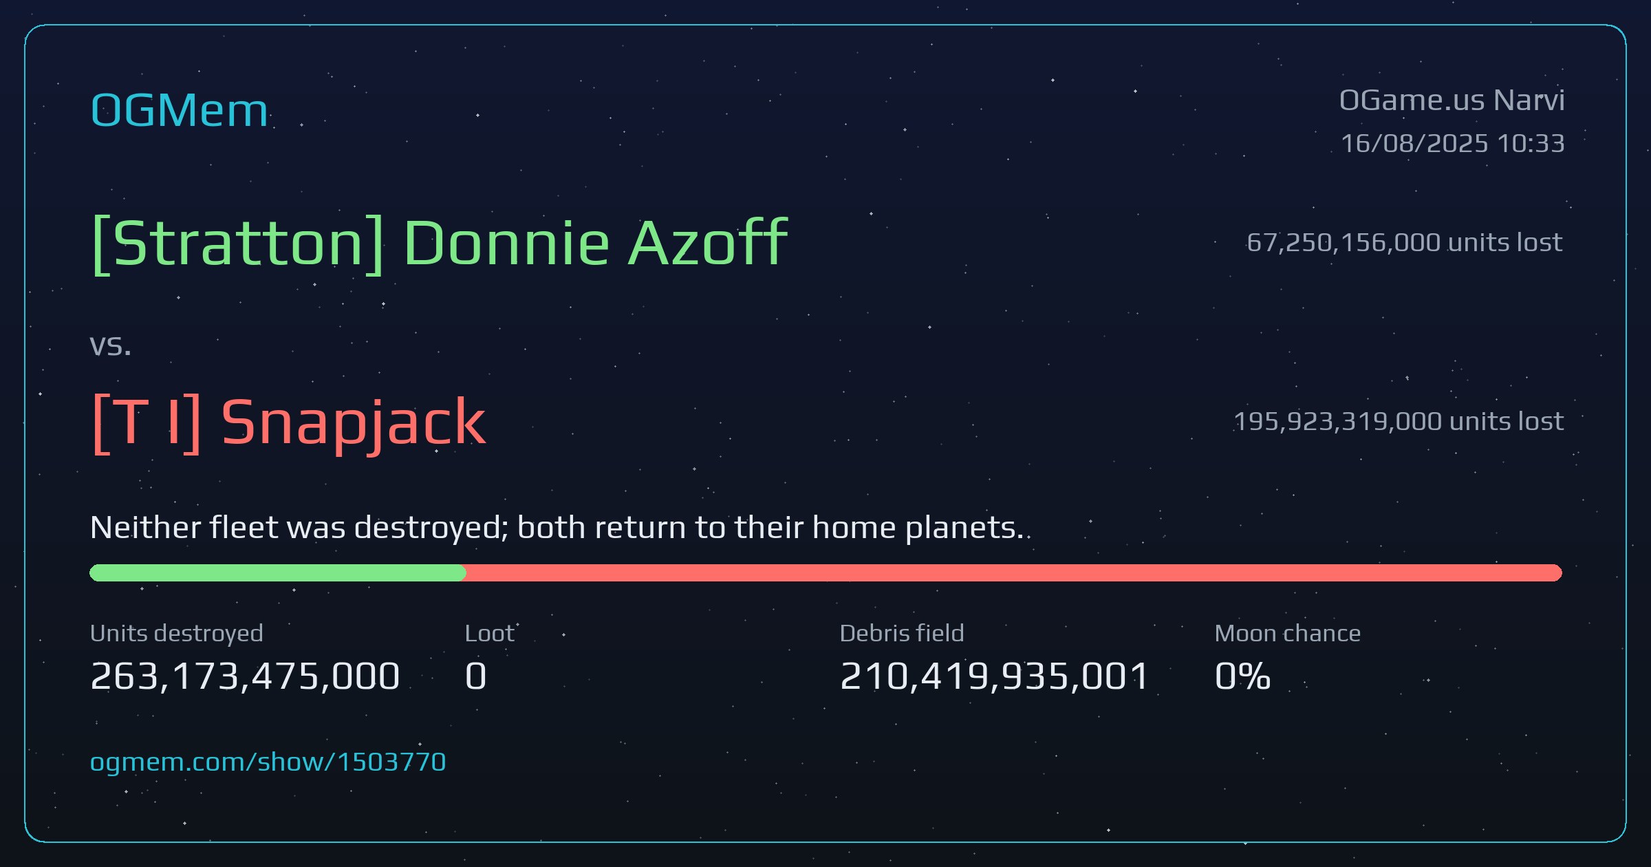The height and width of the screenshot is (867, 1651).
Task: Click the battle date 16/08/2025 10:33
Action: tap(1453, 144)
